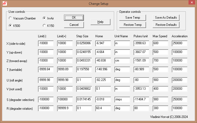197x123 pixels.
Task: Click Z Home field -40.838
Action: click(103, 61)
